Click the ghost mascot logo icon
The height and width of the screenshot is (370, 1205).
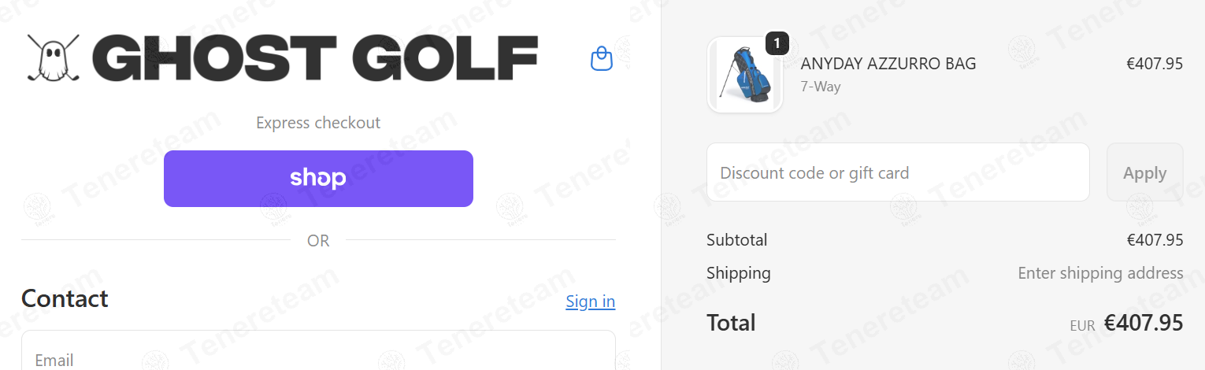(53, 58)
